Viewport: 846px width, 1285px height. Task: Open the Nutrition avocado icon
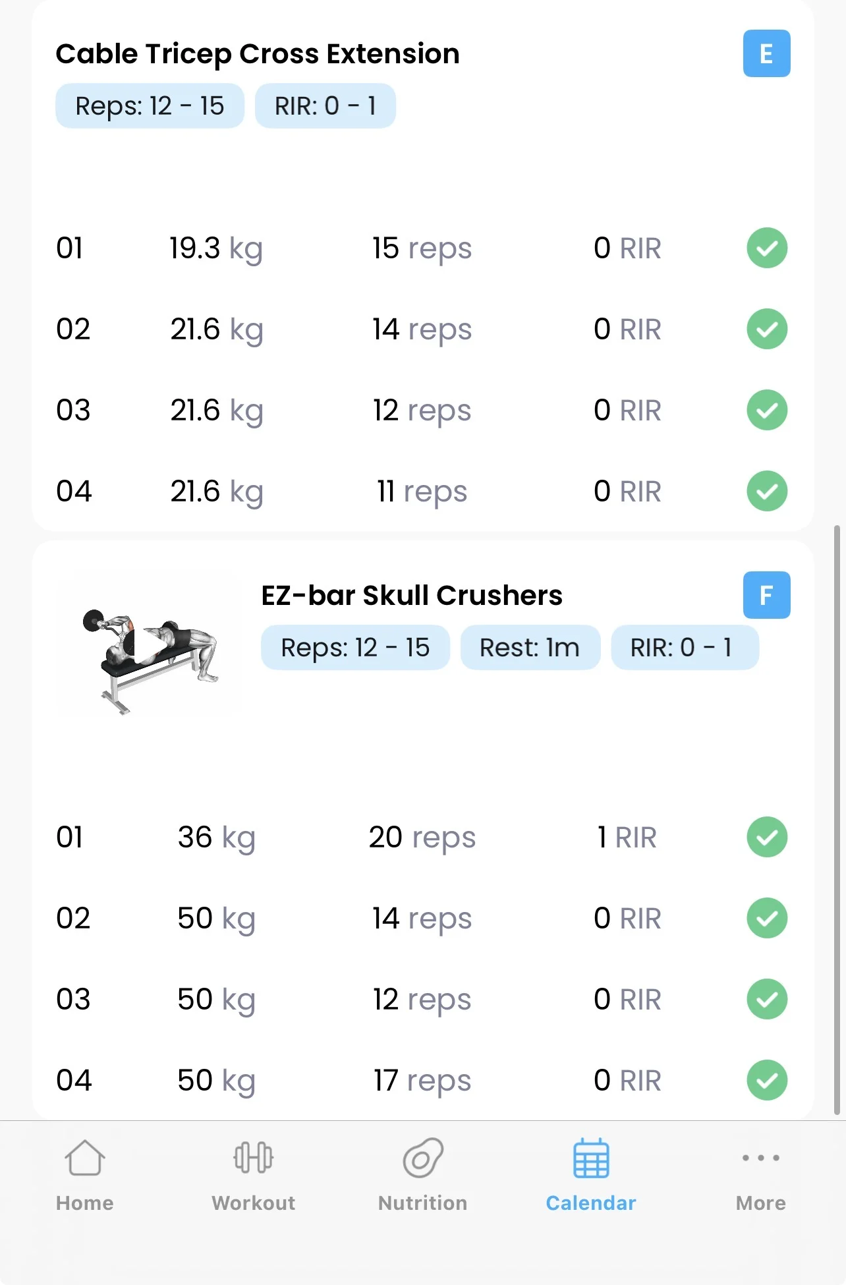[x=423, y=1158]
